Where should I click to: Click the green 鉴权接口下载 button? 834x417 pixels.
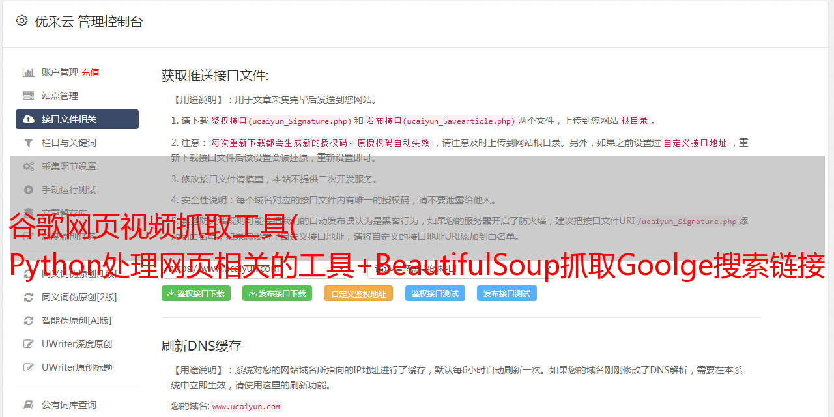click(x=196, y=293)
